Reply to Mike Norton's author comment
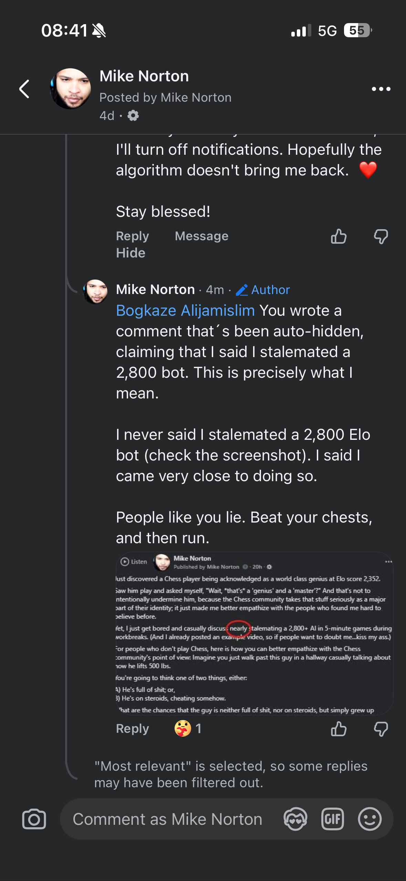 tap(132, 729)
